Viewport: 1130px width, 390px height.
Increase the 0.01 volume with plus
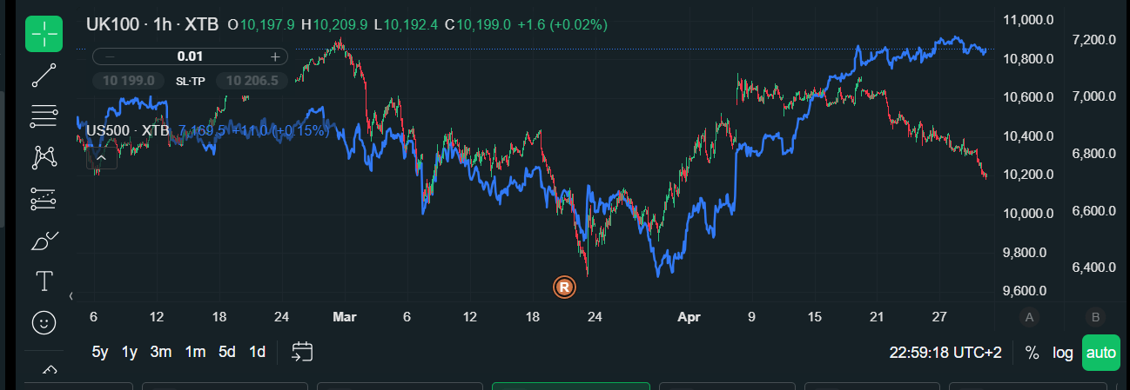(x=275, y=56)
